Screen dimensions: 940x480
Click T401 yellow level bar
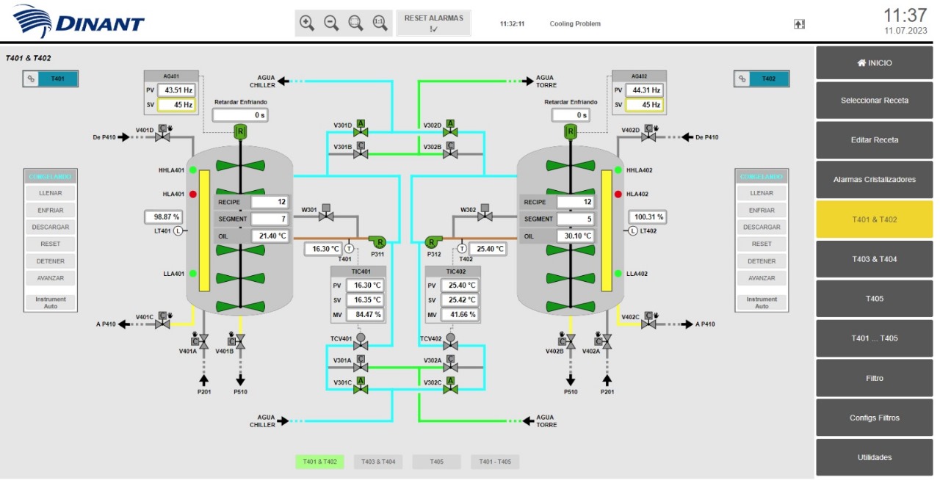coord(205,231)
